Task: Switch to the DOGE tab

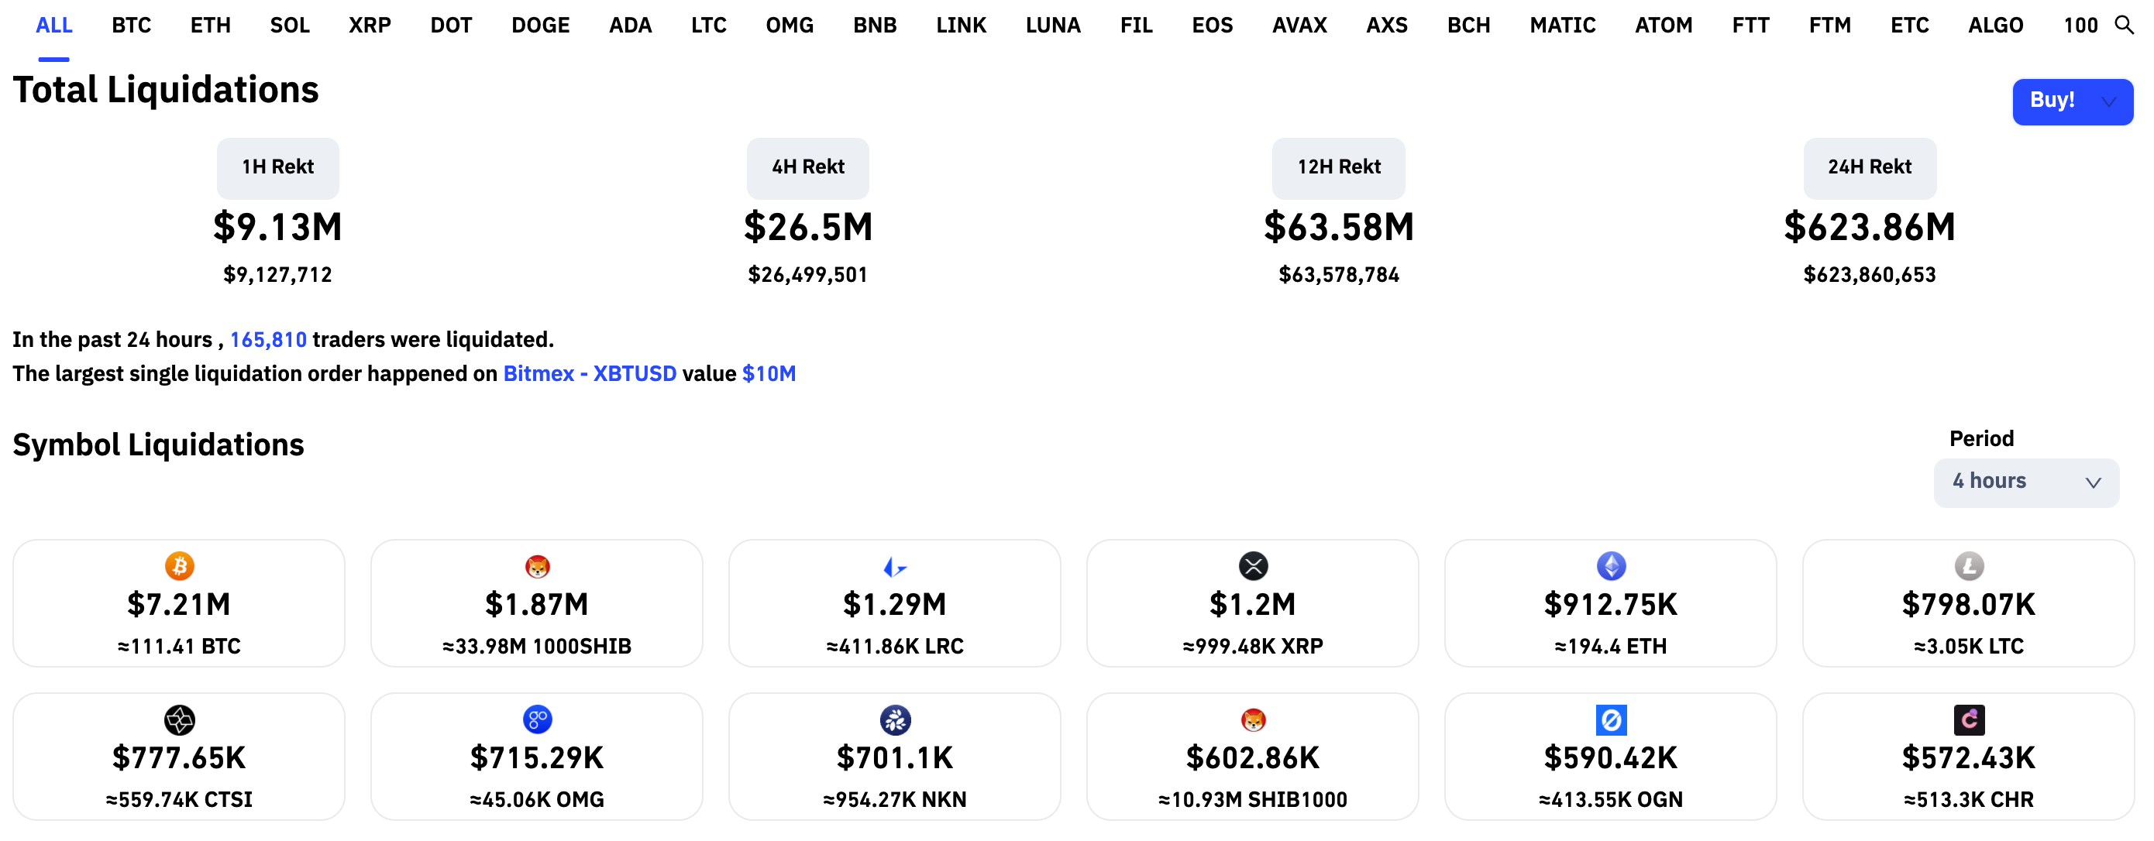Action: click(x=540, y=25)
